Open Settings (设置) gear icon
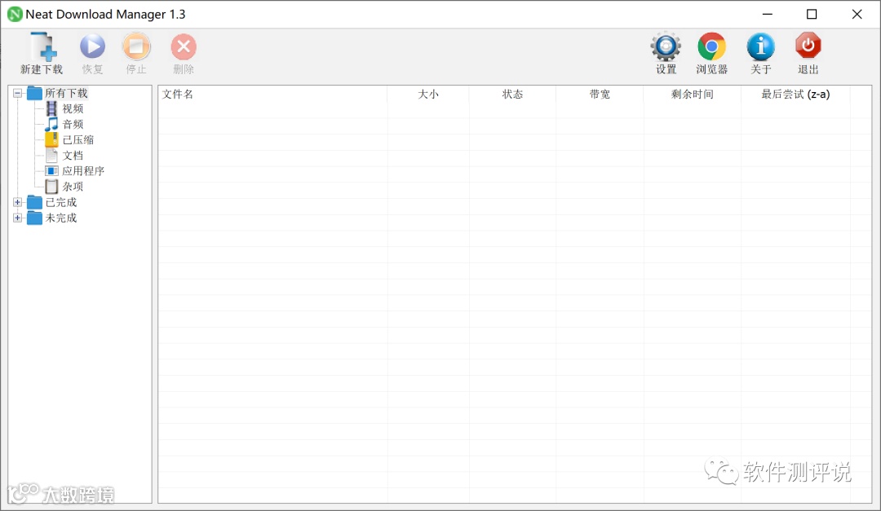The width and height of the screenshot is (881, 511). (x=666, y=46)
